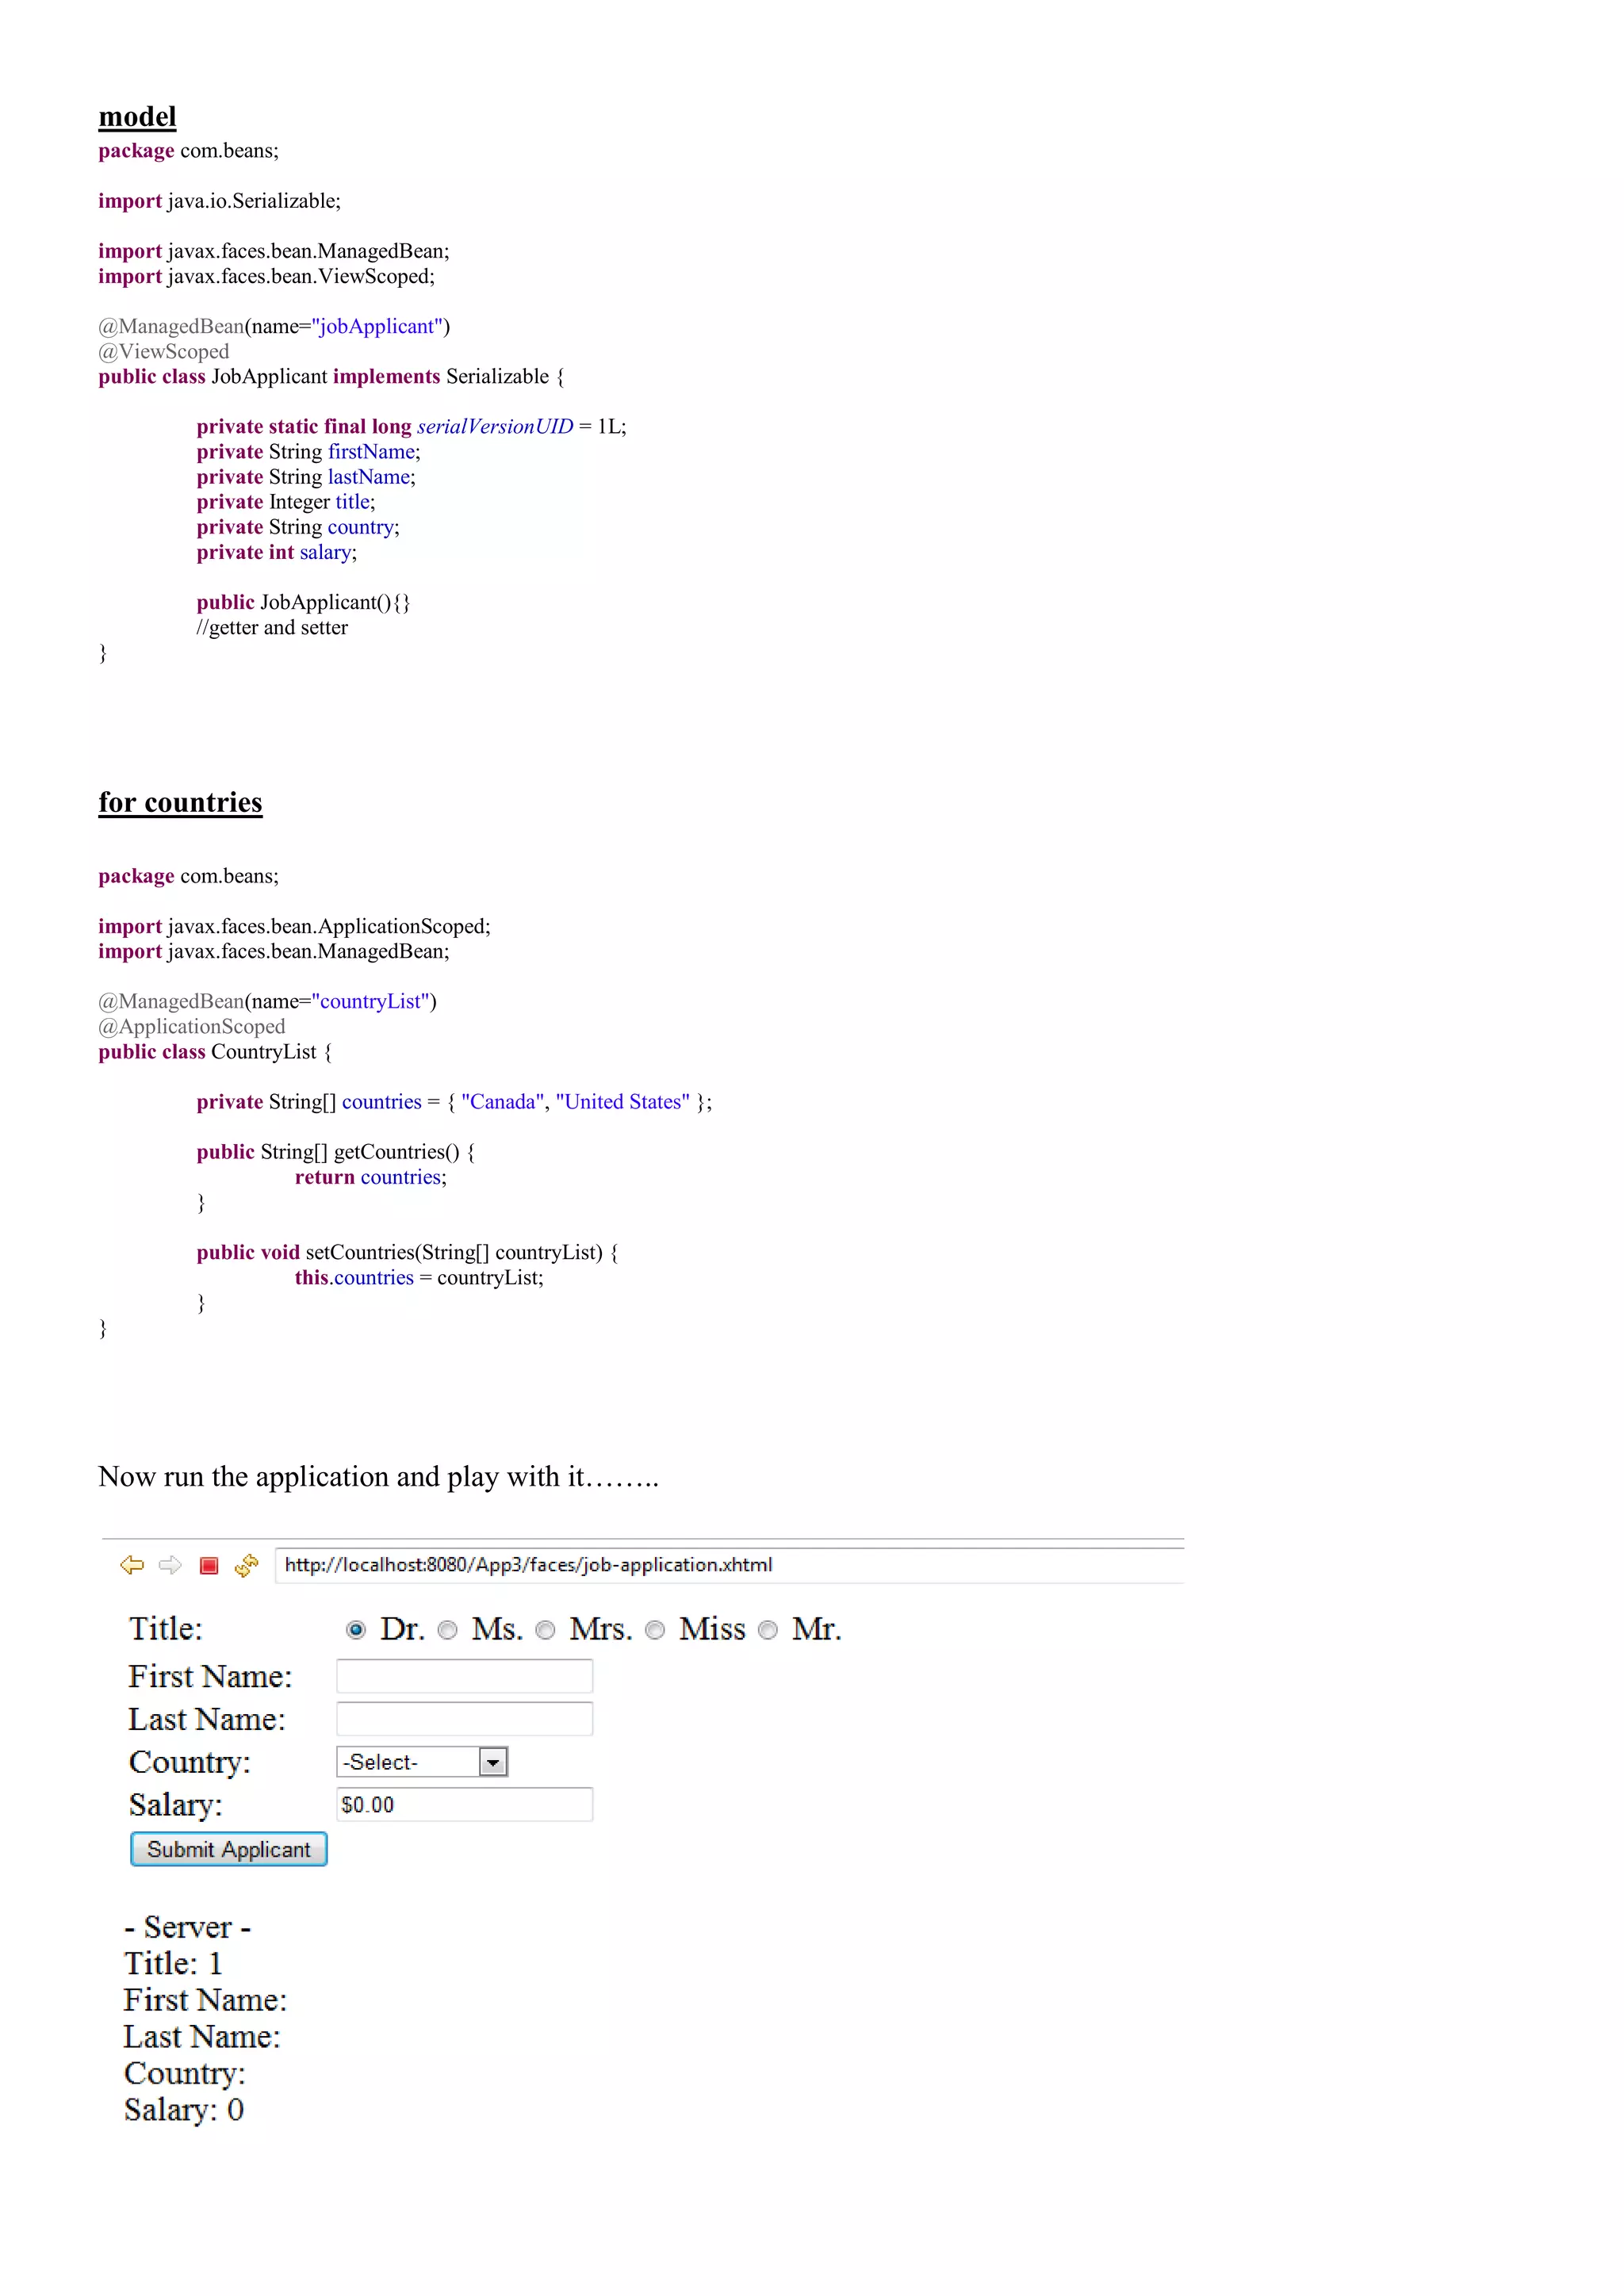Screen dimensions: 1624x2296
Task: Choose the Ms. title radio button
Action: (x=448, y=1630)
